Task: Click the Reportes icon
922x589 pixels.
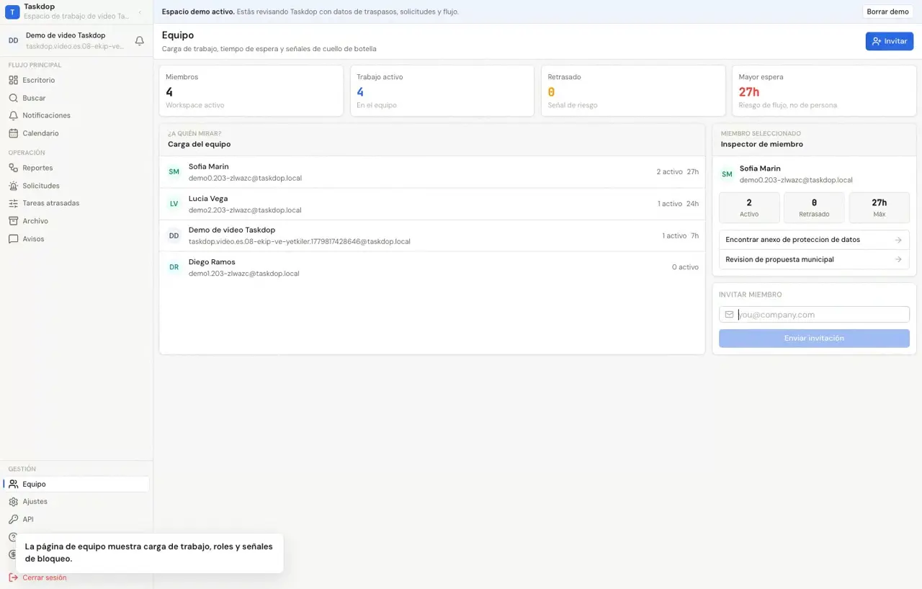Action: coord(13,168)
